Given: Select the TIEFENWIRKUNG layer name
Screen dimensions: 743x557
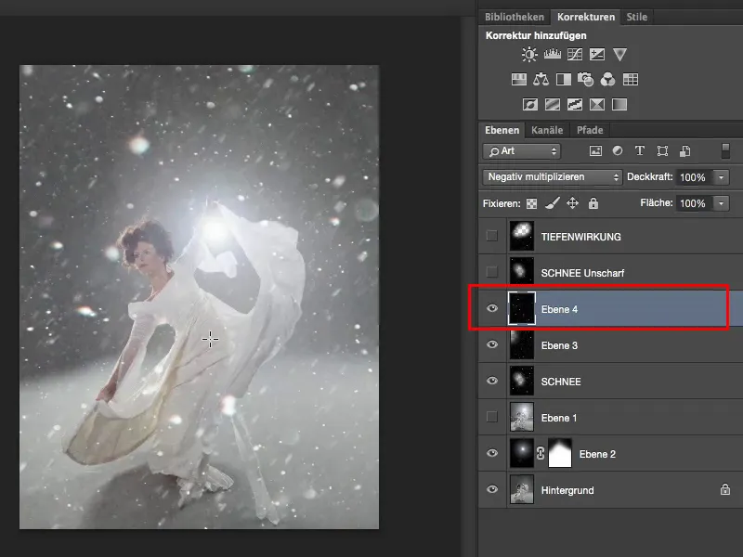Looking at the screenshot, I should click(581, 237).
